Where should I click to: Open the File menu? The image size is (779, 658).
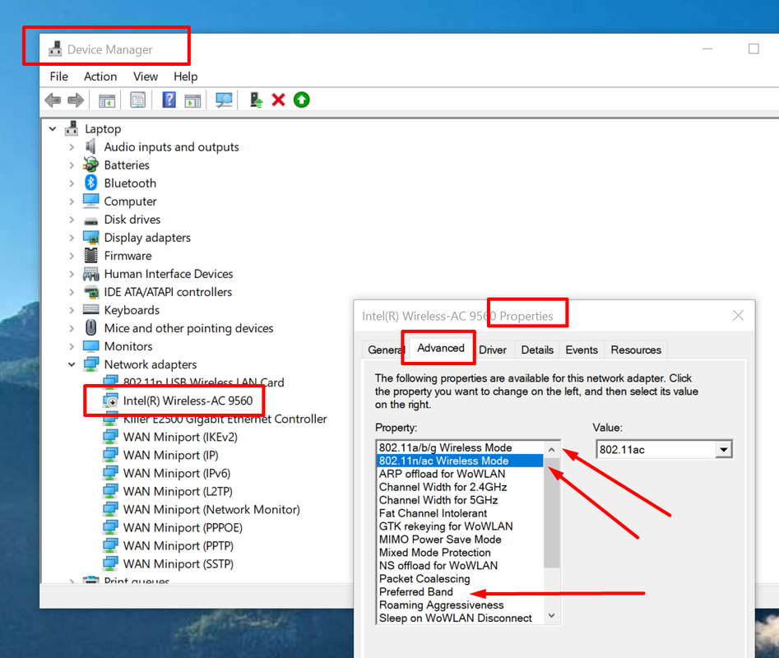point(58,76)
